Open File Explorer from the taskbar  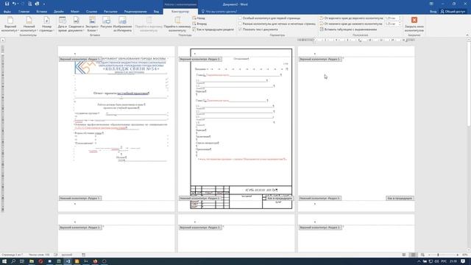point(31,261)
